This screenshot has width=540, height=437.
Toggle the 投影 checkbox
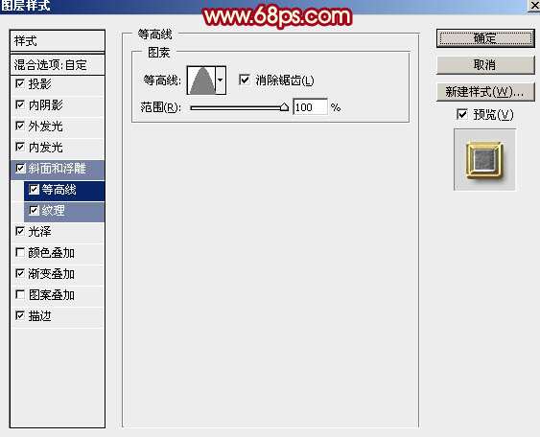pyautogui.click(x=20, y=83)
